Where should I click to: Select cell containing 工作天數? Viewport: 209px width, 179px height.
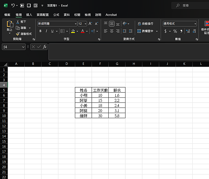[100, 90]
